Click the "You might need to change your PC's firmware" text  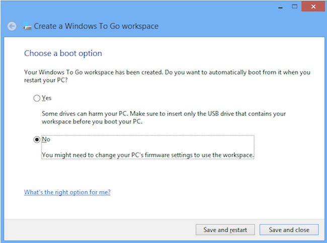pos(147,155)
